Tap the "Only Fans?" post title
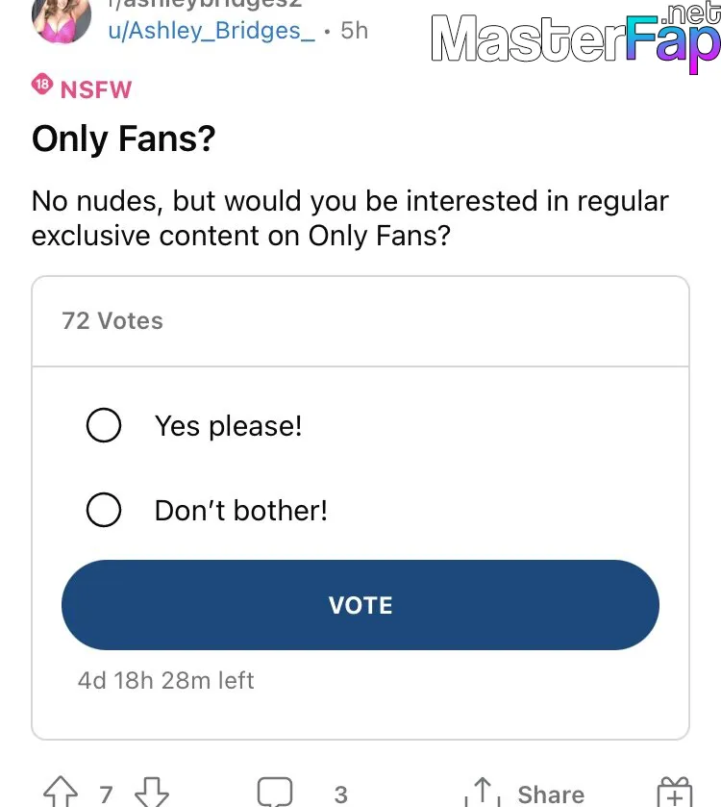 (123, 139)
